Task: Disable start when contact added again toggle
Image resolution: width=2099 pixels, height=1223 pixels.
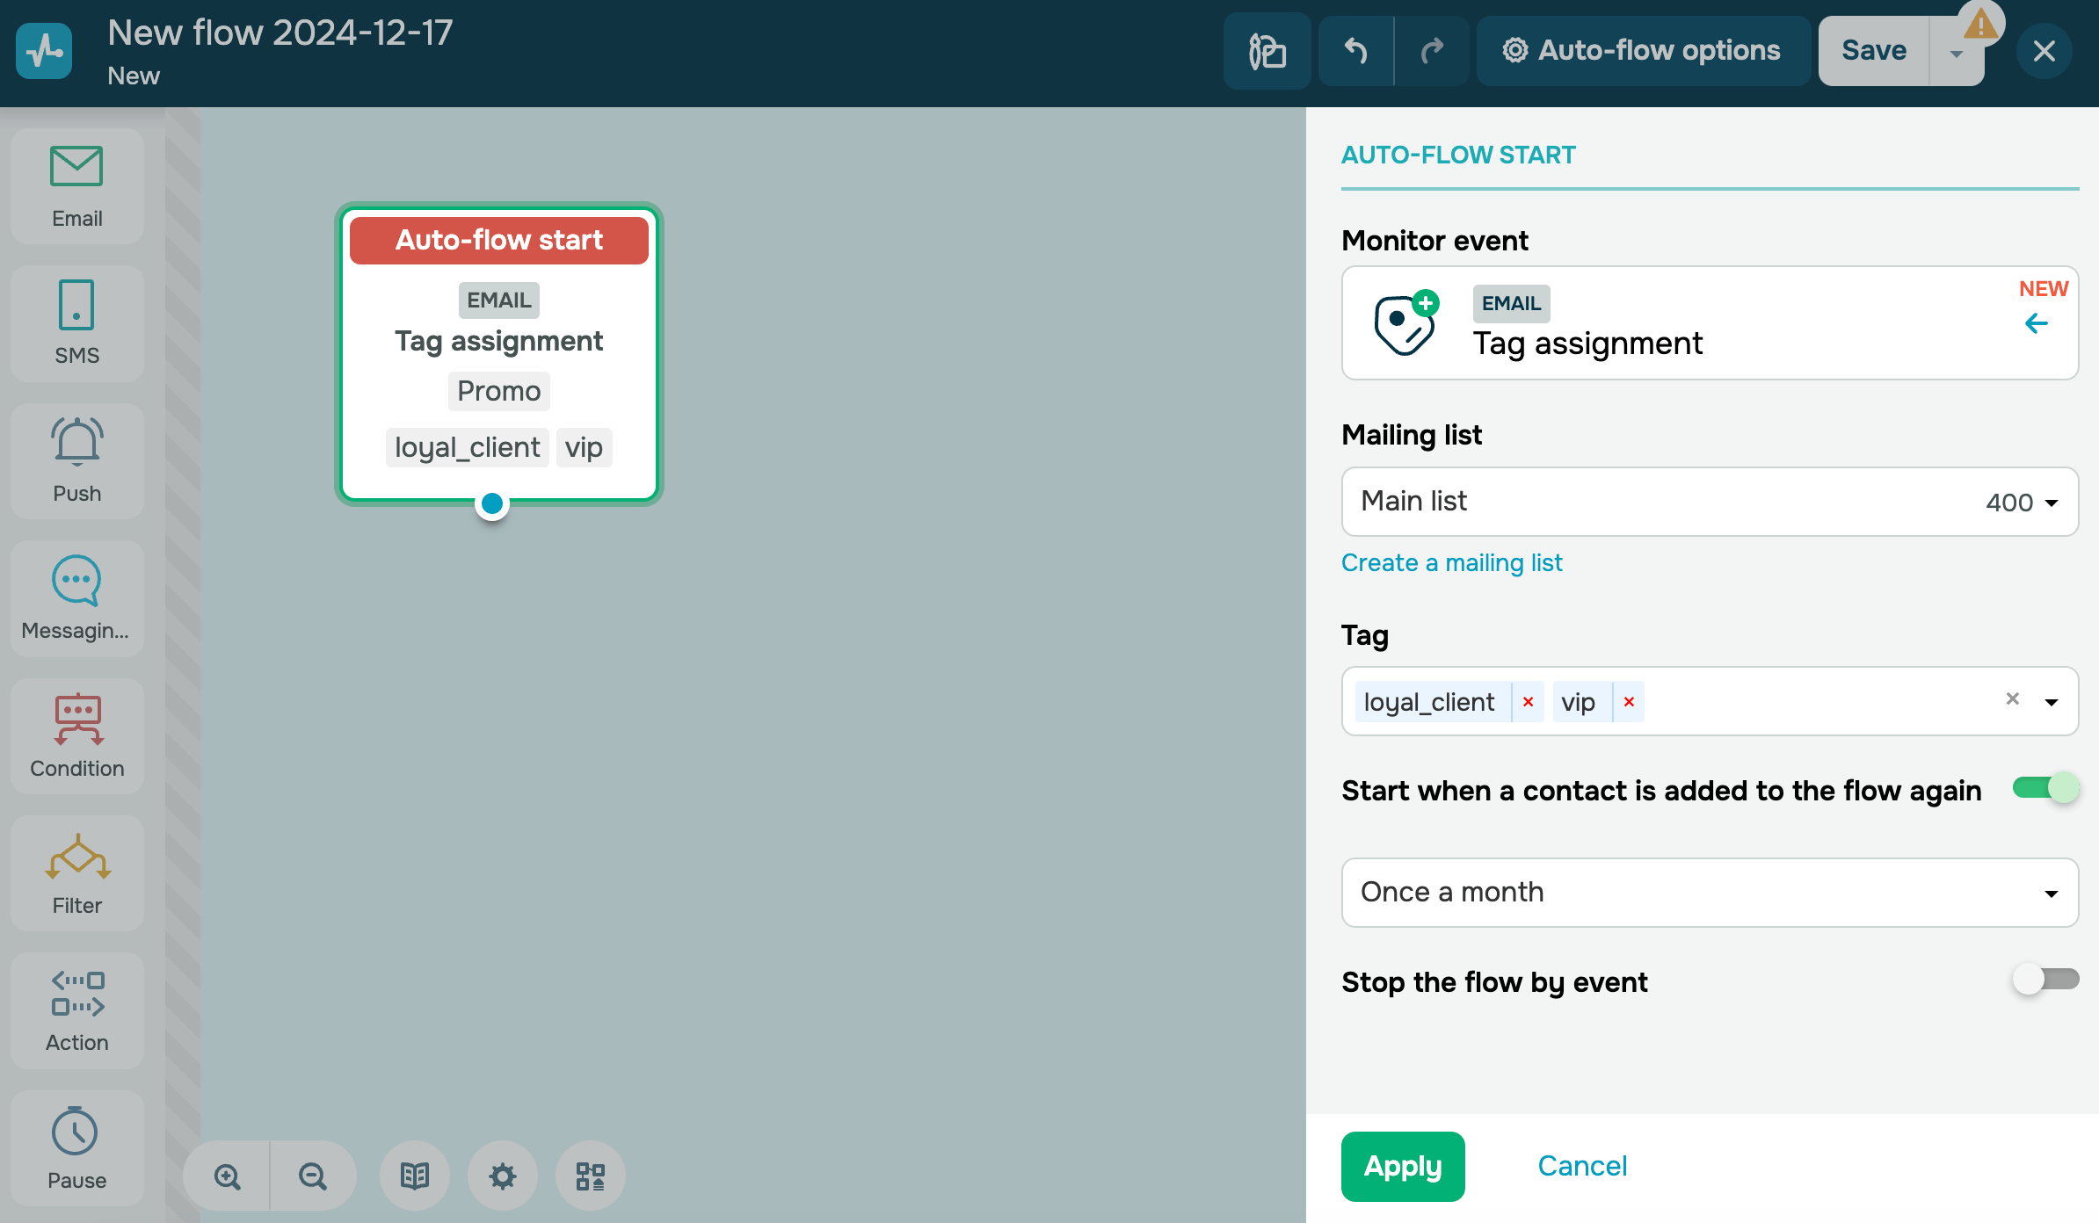Action: (2045, 788)
